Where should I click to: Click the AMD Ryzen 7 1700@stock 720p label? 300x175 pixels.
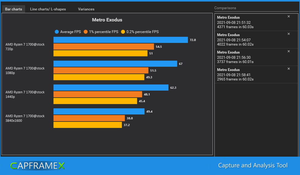point(25,47)
